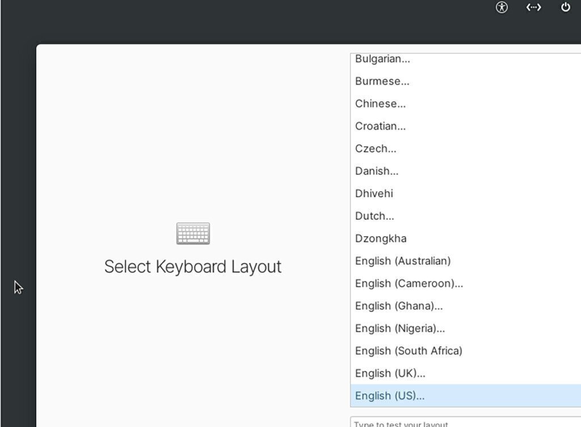The height and width of the screenshot is (427, 581).
Task: Select the Dhivehi keyboard layout
Action: [373, 193]
